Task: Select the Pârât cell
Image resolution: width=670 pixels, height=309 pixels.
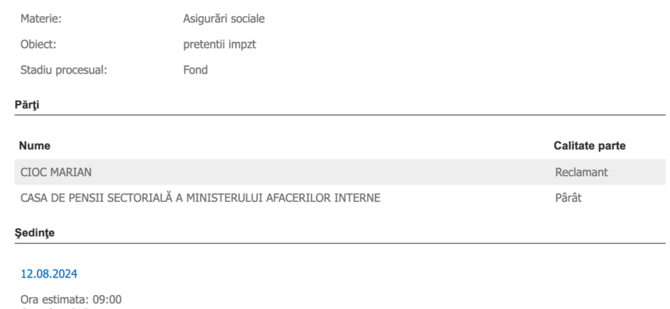Action: pyautogui.click(x=568, y=198)
